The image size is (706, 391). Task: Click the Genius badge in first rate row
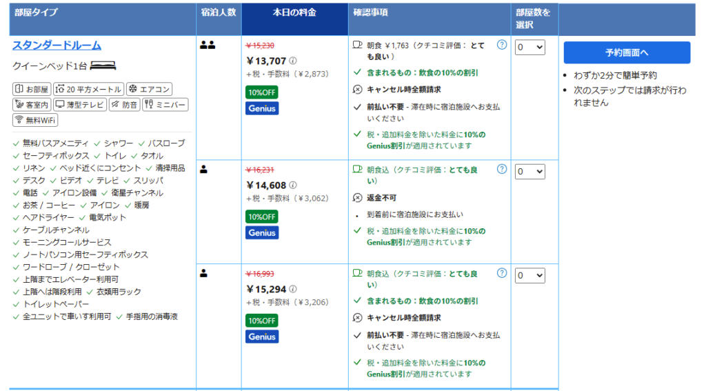pos(262,108)
